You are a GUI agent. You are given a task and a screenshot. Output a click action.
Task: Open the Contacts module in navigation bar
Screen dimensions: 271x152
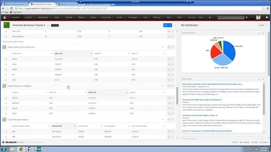28,17
